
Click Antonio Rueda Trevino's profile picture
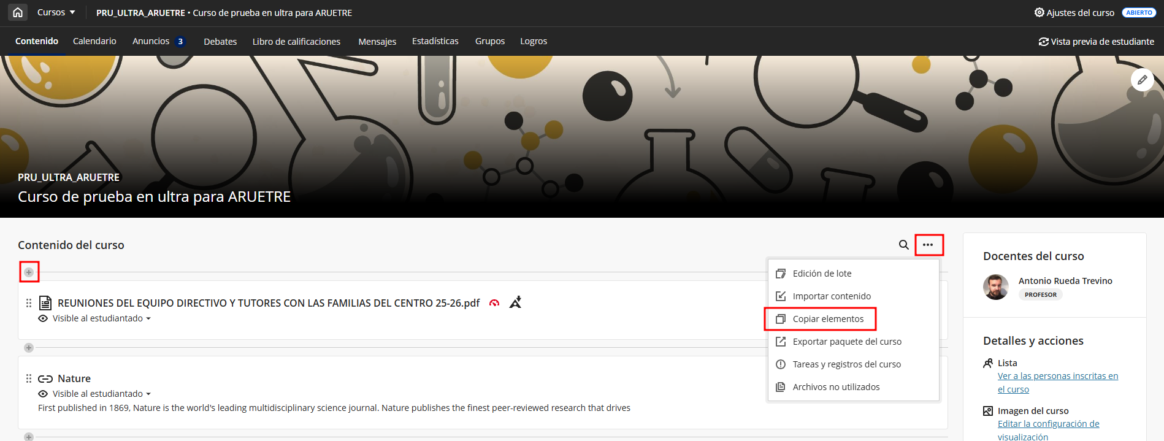(995, 287)
